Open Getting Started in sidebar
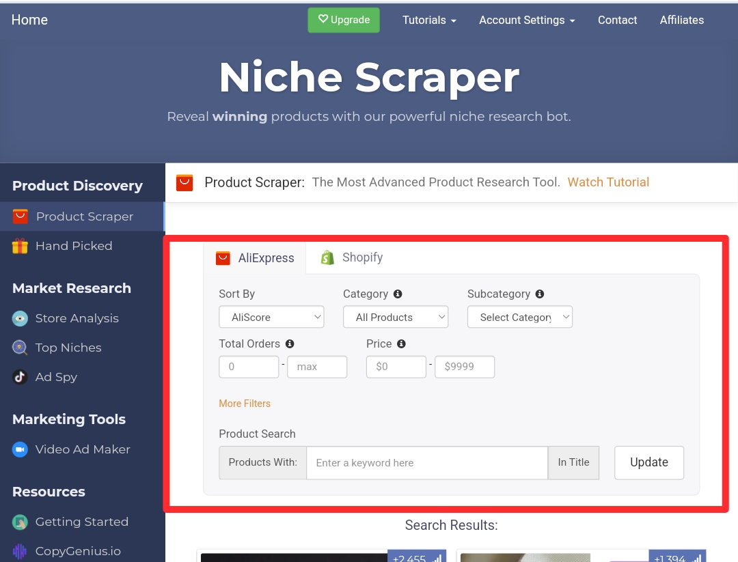 [x=82, y=522]
